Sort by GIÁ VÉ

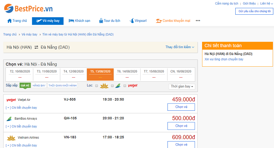25,85
